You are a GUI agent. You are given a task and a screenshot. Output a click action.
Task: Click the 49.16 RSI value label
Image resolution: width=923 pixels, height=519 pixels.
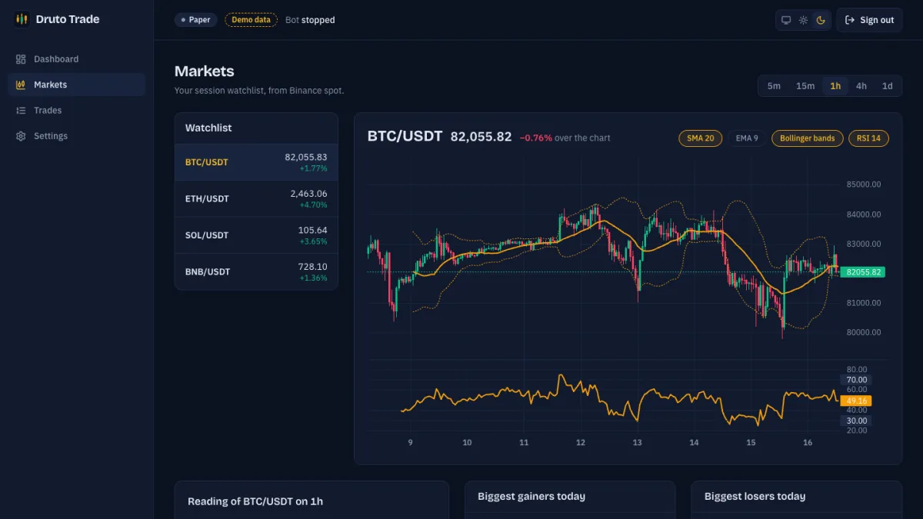point(856,401)
